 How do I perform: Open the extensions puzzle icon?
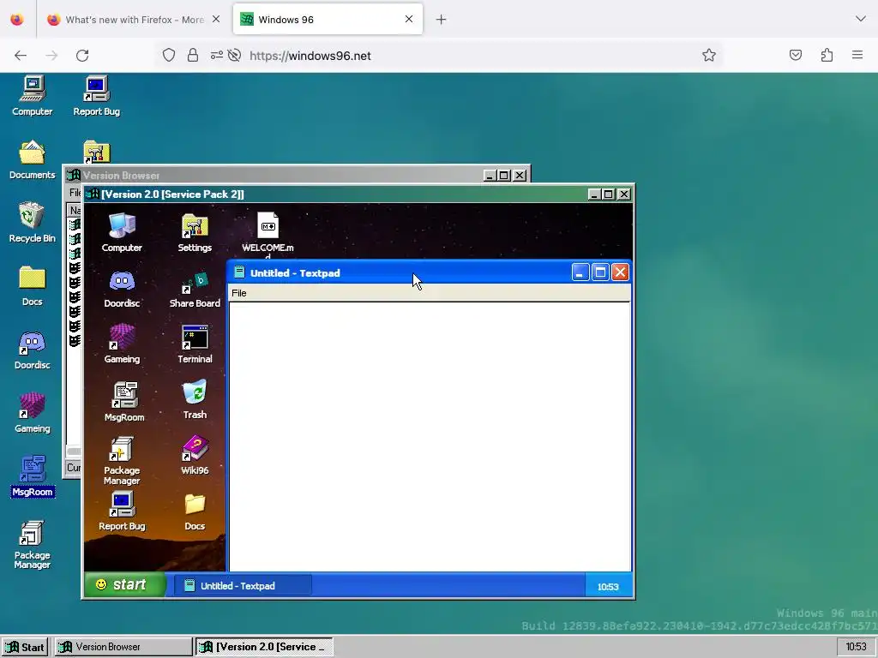point(827,55)
